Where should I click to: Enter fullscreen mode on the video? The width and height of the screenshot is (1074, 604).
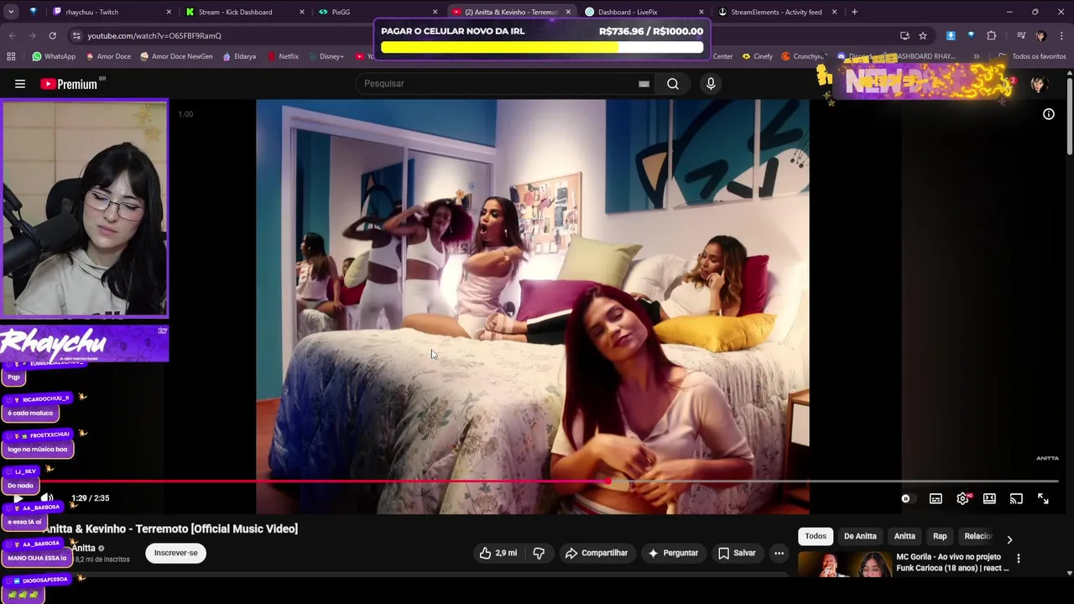click(1043, 499)
